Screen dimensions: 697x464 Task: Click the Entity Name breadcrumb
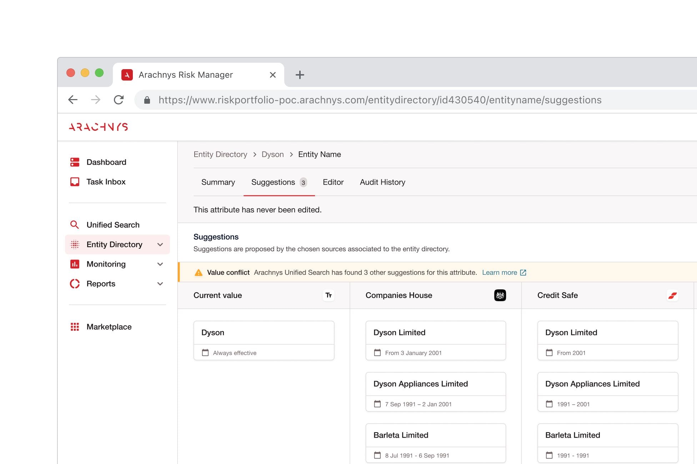[x=320, y=154]
